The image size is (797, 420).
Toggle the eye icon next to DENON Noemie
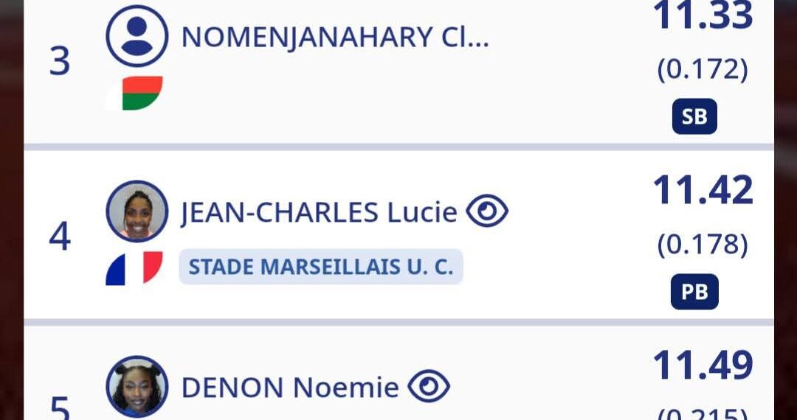[x=429, y=386]
